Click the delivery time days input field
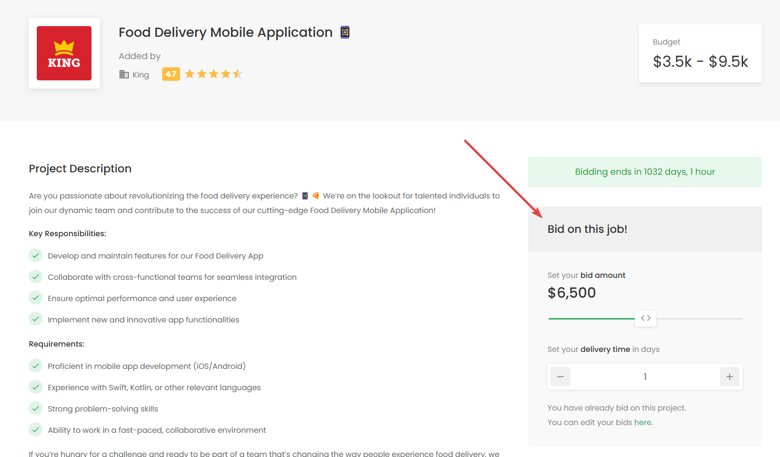Viewport: 780px width, 457px height. [645, 377]
